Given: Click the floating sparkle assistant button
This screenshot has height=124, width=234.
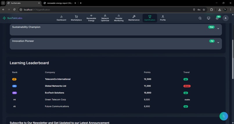Looking at the screenshot, I should pyautogui.click(x=224, y=116).
